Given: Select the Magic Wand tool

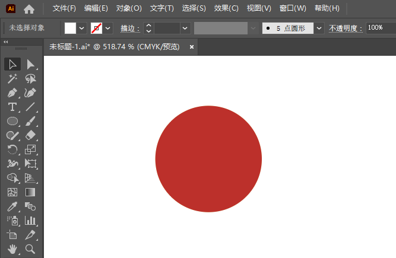Looking at the screenshot, I should pyautogui.click(x=12, y=78).
